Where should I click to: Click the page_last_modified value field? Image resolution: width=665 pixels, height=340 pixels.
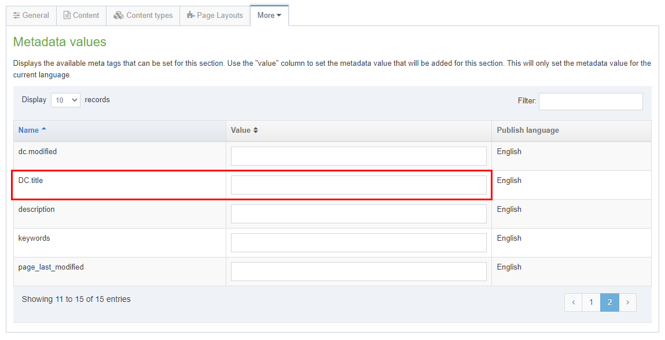[358, 271]
